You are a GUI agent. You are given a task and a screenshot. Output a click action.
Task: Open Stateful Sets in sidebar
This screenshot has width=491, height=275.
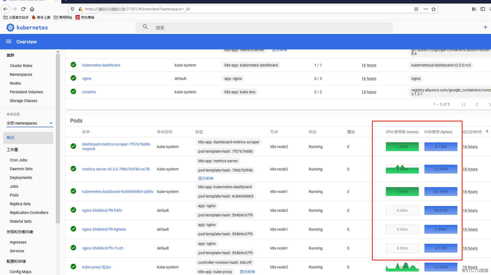(x=21, y=221)
